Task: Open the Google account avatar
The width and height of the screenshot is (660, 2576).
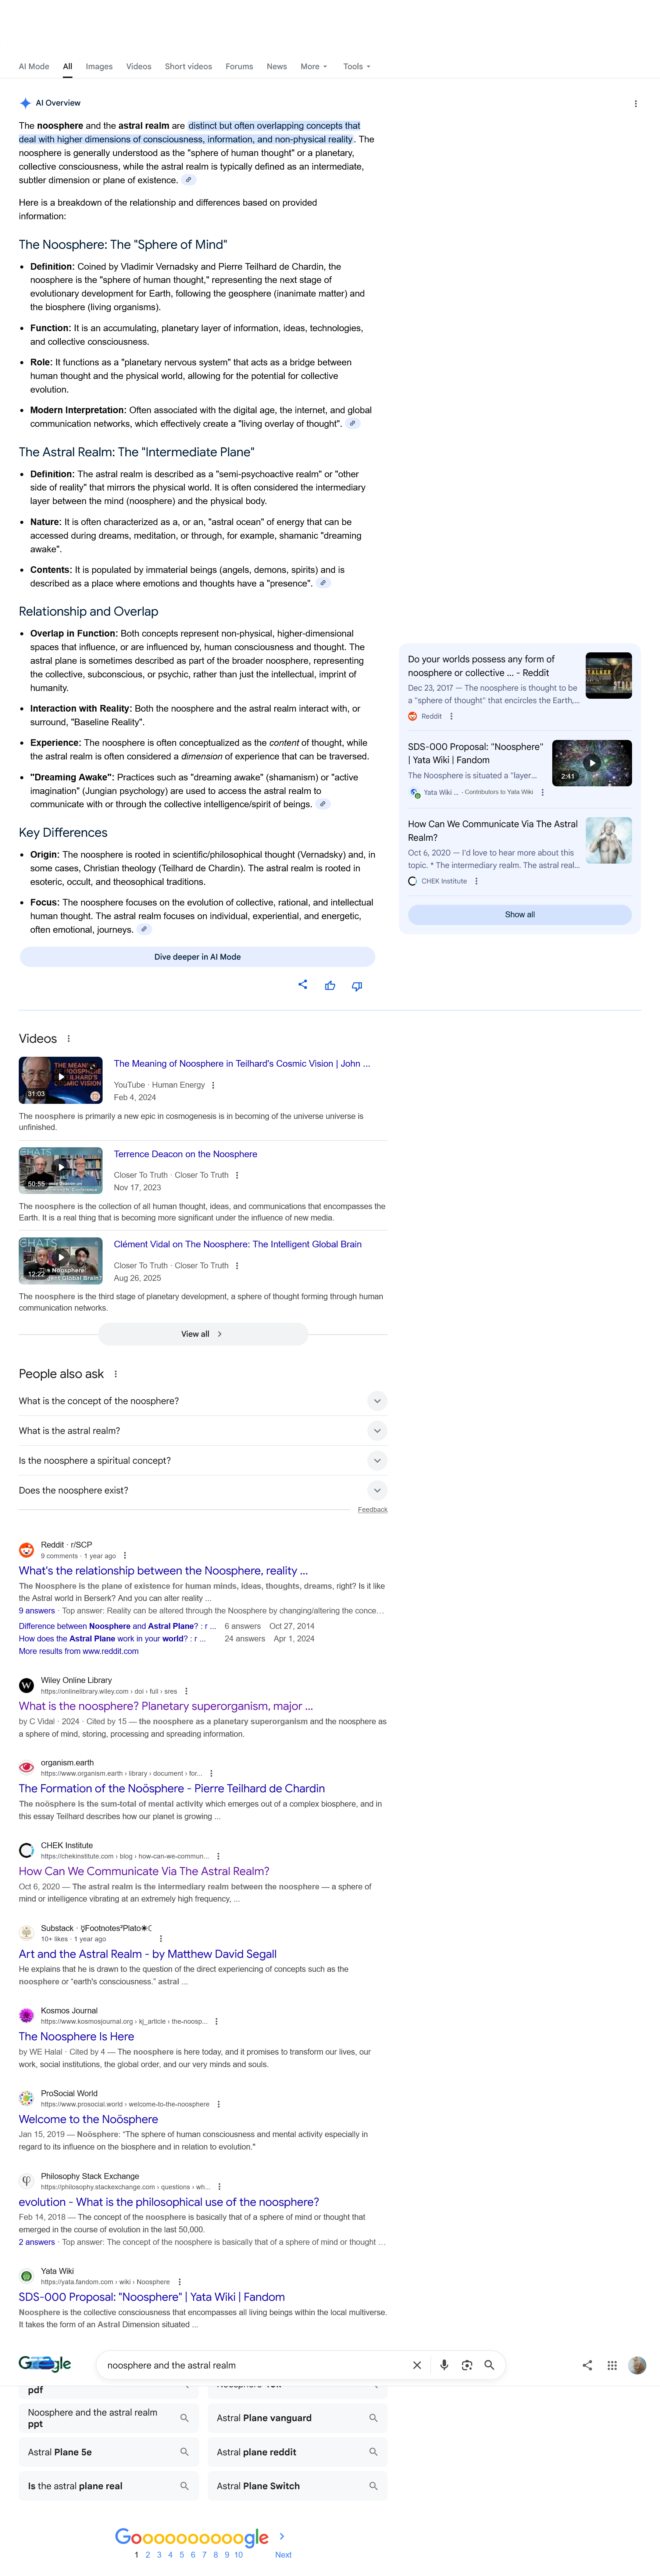Action: click(637, 2365)
